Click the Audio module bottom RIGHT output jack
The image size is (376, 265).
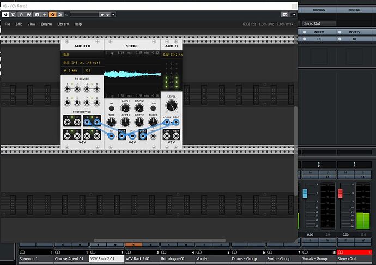(176, 136)
